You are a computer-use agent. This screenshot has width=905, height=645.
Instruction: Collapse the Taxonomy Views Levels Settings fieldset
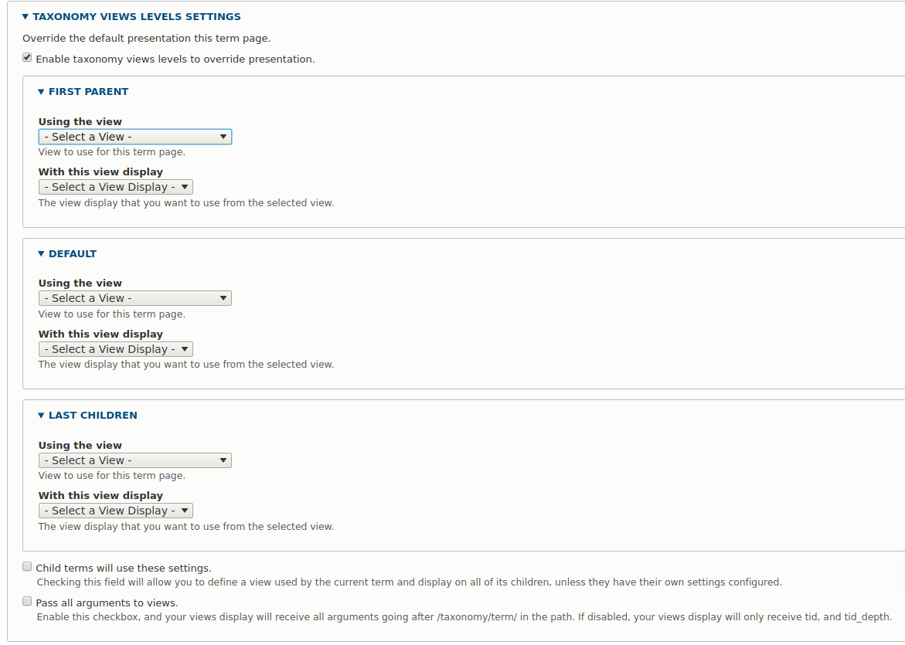26,16
